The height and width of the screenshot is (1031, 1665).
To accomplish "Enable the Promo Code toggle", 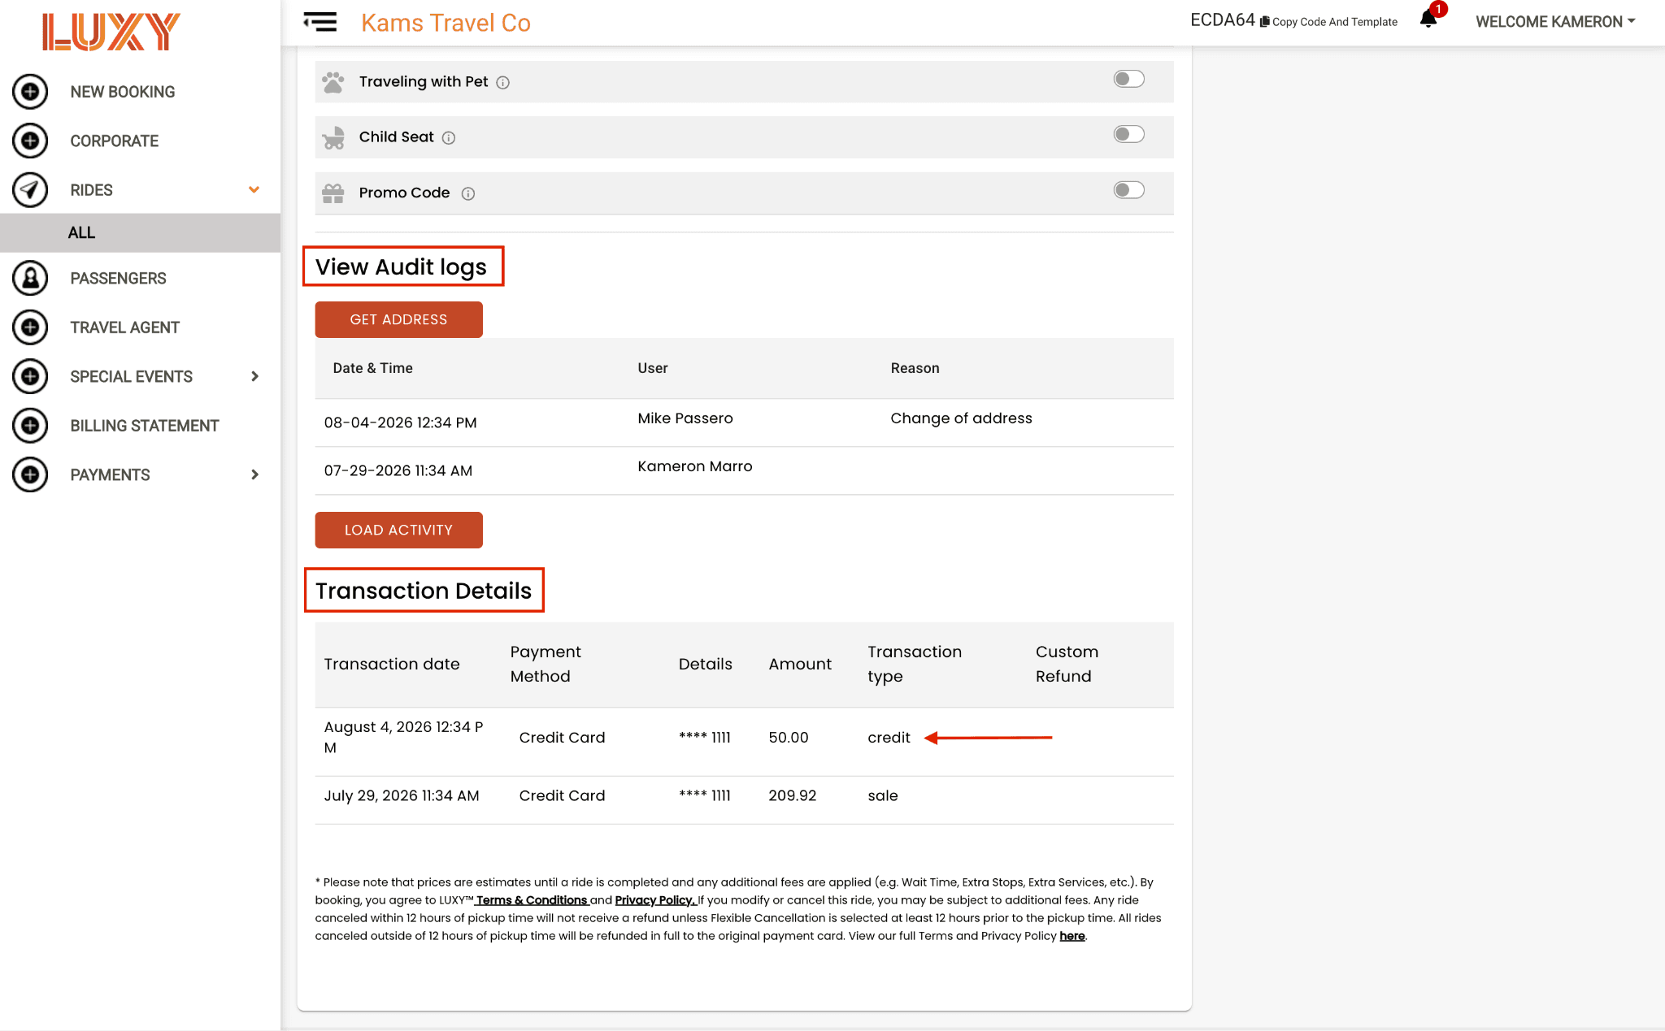I will coord(1128,190).
